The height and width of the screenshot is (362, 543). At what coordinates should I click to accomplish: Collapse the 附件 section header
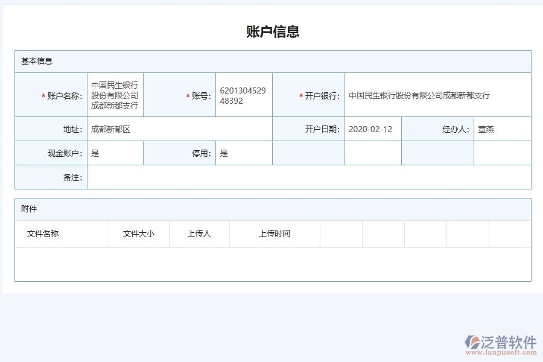pos(27,209)
